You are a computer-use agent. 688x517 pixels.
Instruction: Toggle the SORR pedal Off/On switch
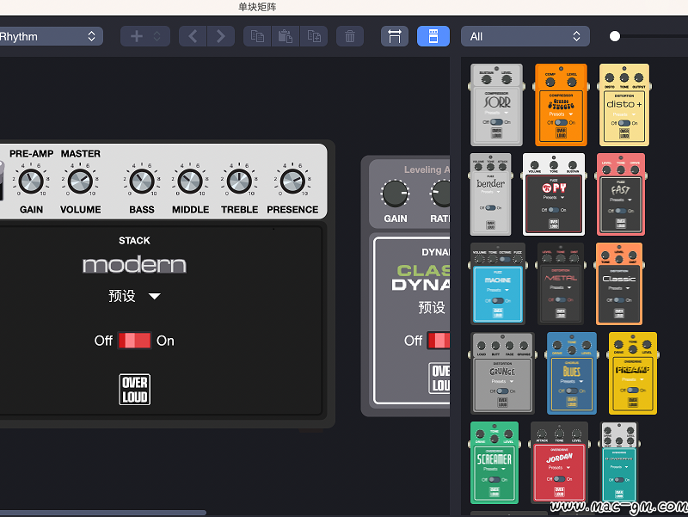point(496,122)
